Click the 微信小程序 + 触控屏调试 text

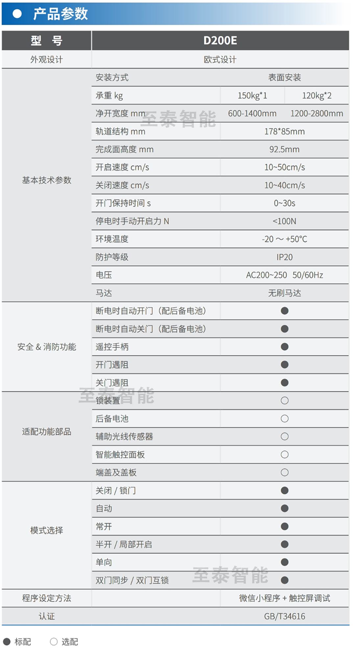click(x=285, y=598)
